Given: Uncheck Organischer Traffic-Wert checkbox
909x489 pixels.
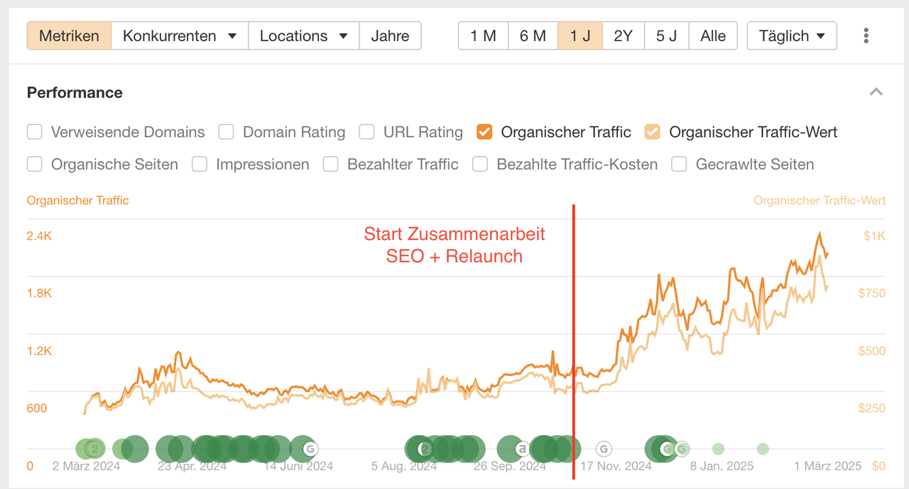Looking at the screenshot, I should [x=652, y=132].
